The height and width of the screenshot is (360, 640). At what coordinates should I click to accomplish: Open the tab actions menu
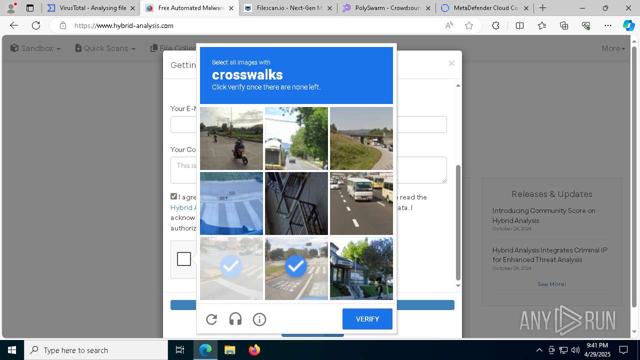30,8
